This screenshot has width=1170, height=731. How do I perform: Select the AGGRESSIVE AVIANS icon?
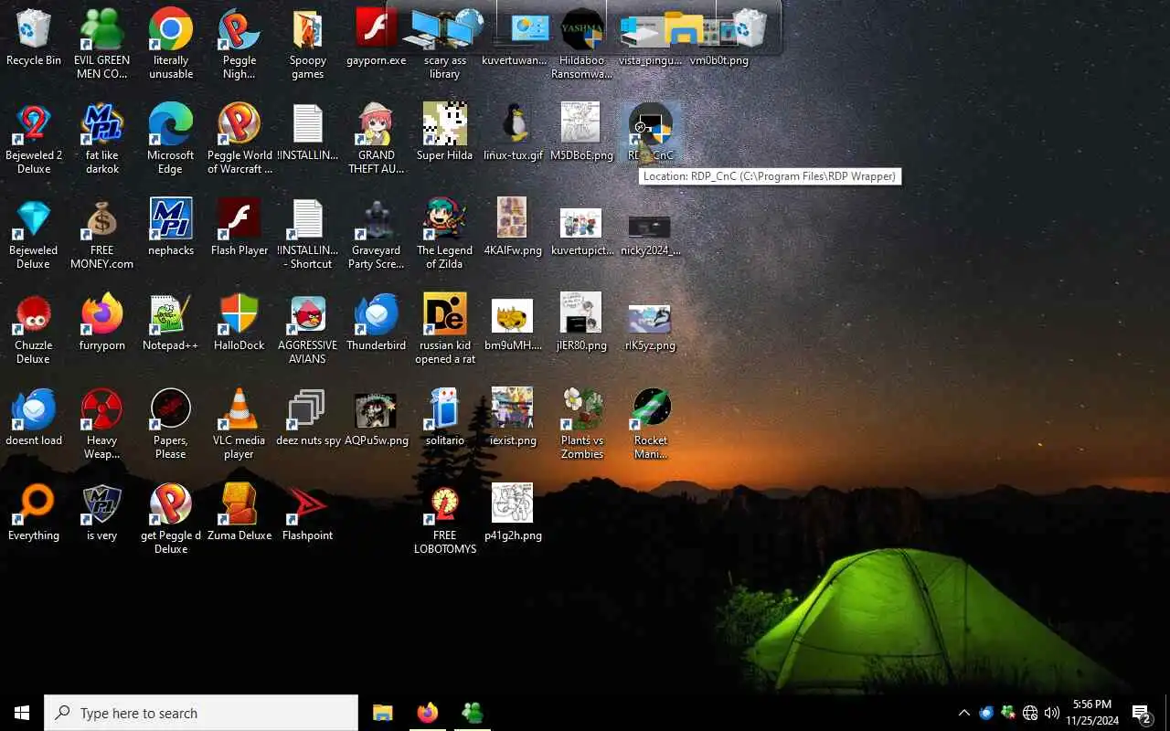tap(308, 329)
